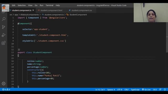
Task: Change end of line sequence CRLF
Action: 127,90
